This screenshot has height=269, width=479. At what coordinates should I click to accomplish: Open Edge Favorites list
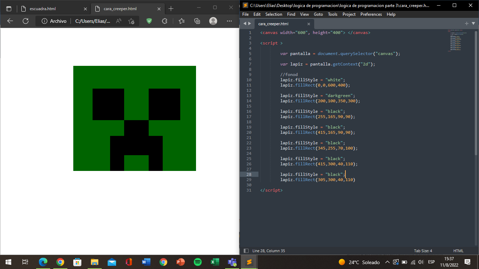click(x=181, y=21)
